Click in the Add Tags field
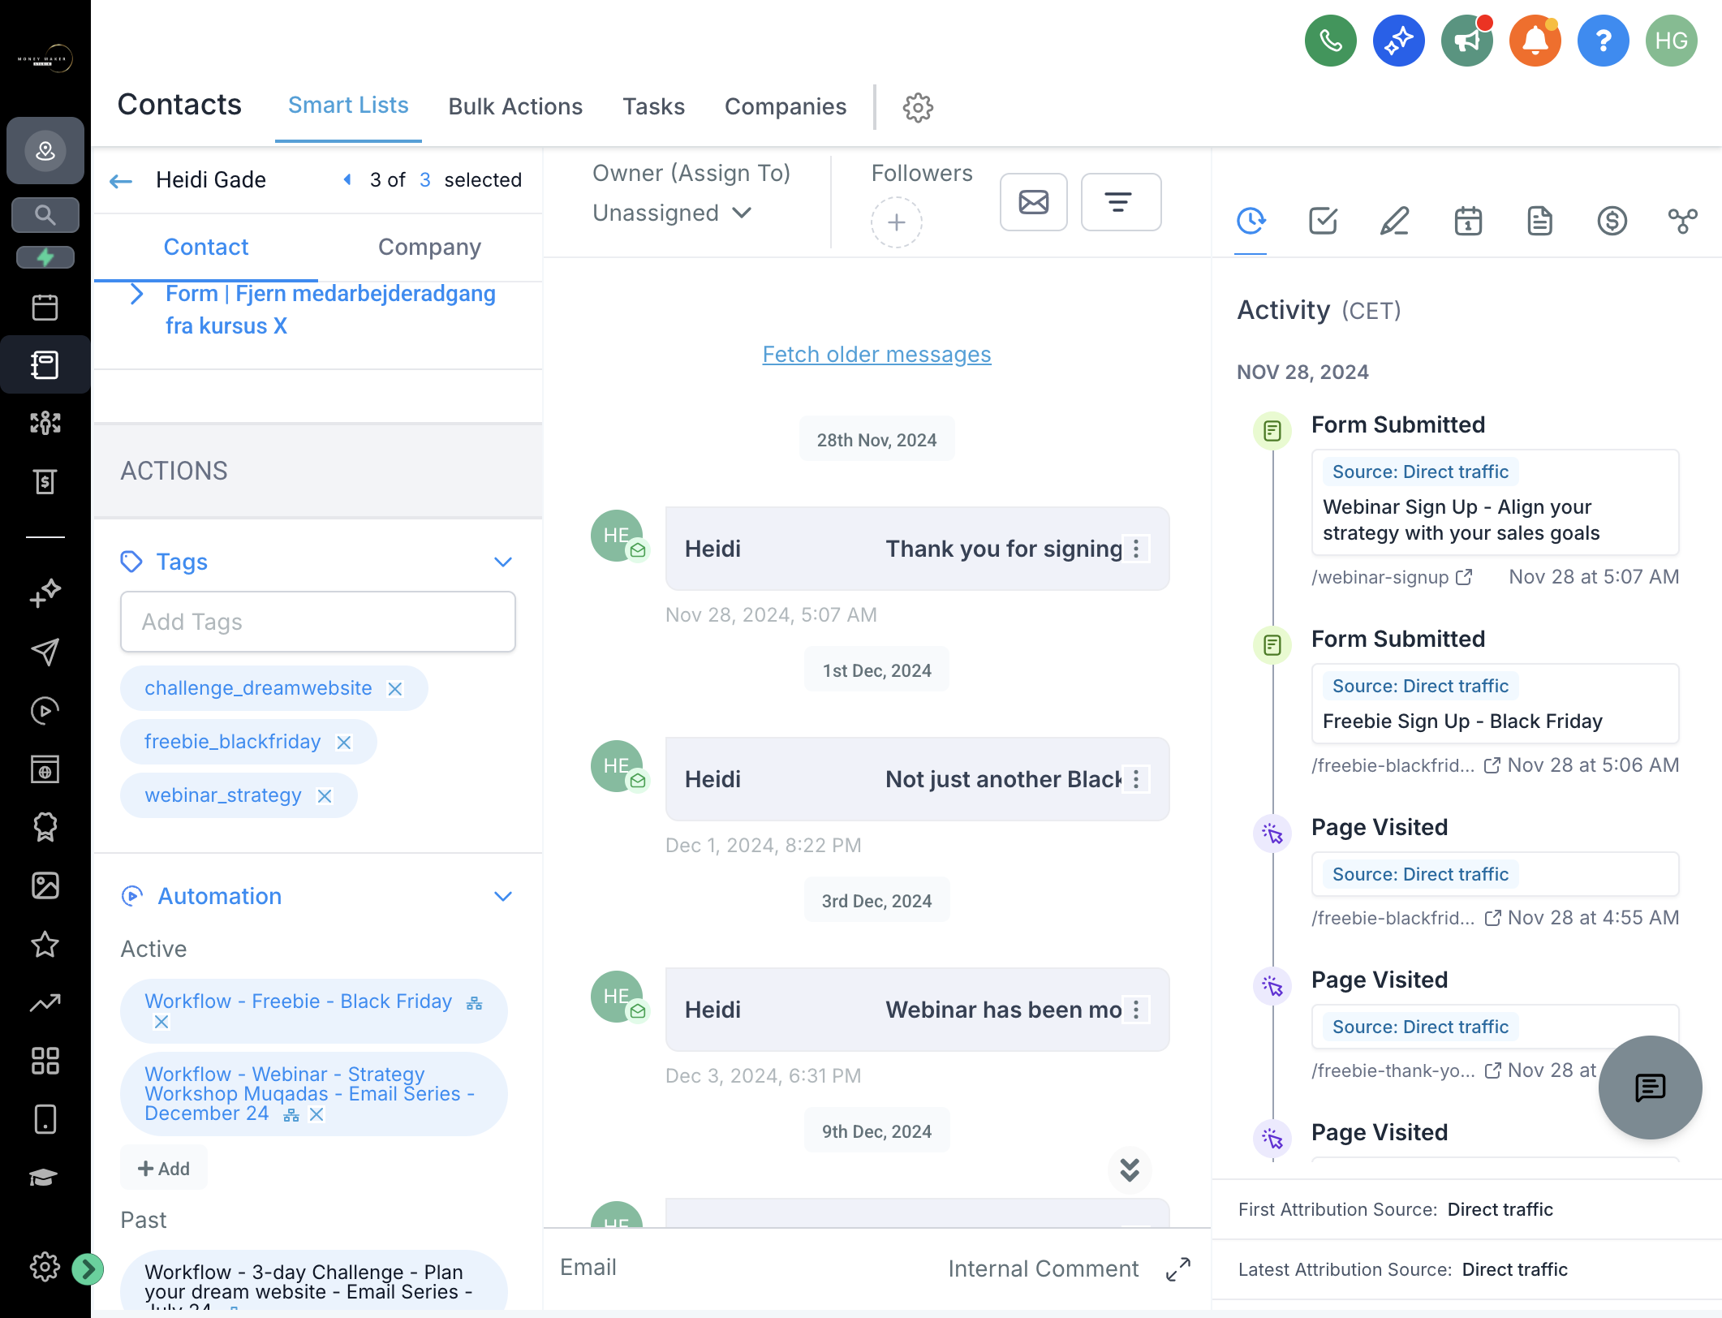 point(317,622)
